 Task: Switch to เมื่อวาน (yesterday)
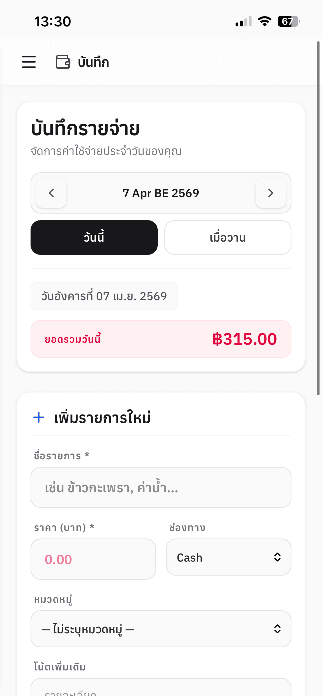pyautogui.click(x=228, y=237)
